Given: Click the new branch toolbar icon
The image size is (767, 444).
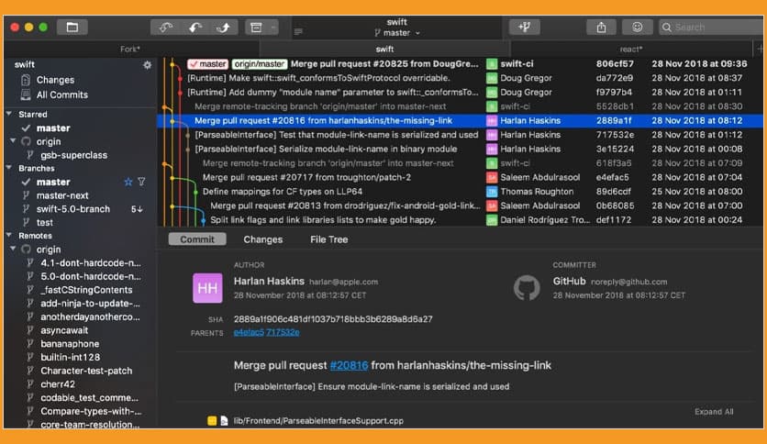Looking at the screenshot, I should pos(525,27).
